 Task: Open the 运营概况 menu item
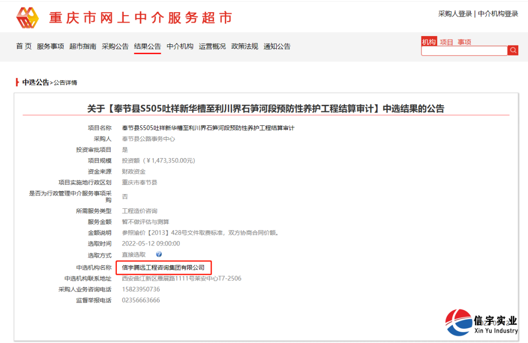click(x=212, y=46)
